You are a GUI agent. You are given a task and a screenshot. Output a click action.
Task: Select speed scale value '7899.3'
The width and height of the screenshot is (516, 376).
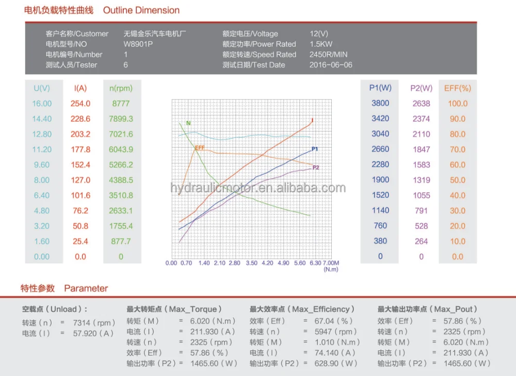(x=121, y=119)
